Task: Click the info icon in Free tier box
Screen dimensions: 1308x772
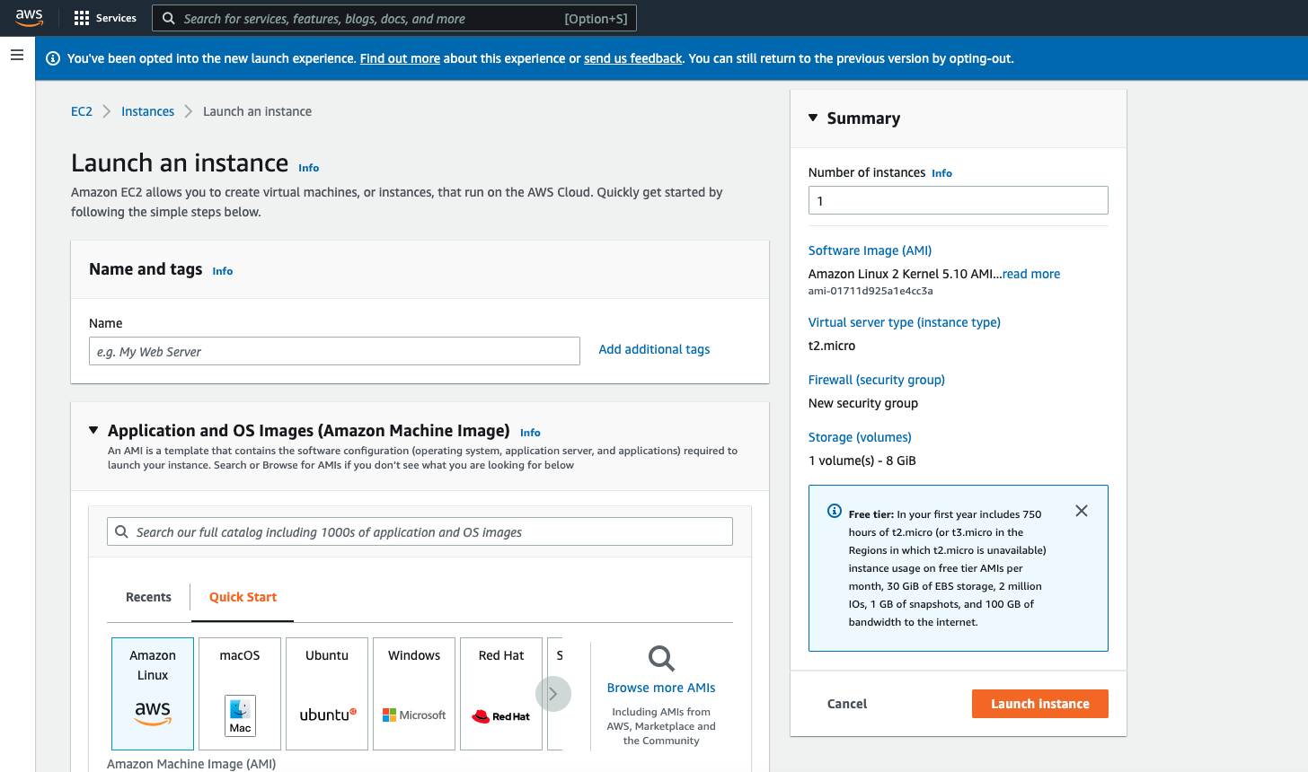Action: coord(835,511)
